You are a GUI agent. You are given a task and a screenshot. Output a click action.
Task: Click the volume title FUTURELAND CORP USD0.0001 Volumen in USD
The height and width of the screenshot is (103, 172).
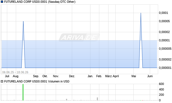(37, 81)
